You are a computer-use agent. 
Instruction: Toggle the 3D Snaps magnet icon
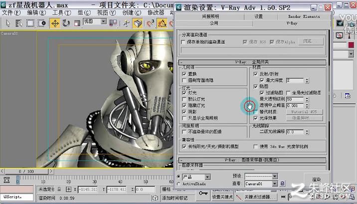click(x=151, y=23)
